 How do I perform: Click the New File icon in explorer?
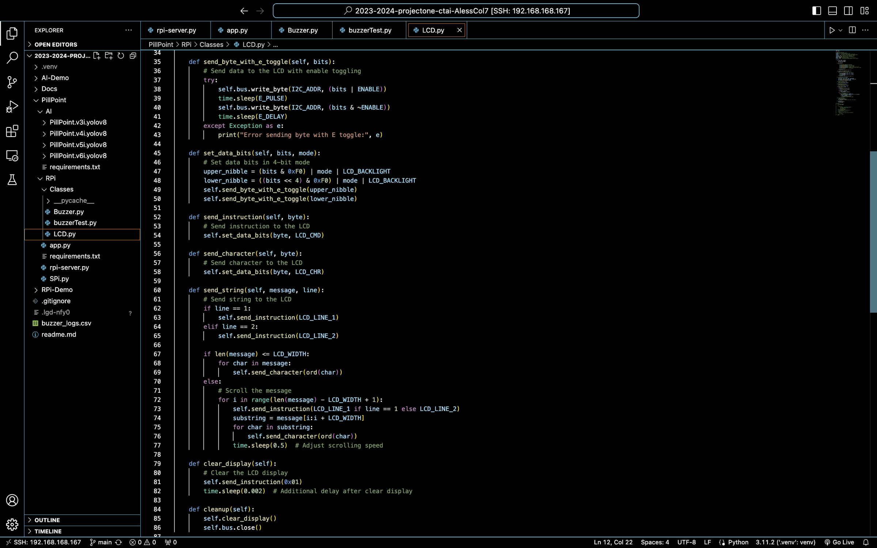pyautogui.click(x=96, y=56)
